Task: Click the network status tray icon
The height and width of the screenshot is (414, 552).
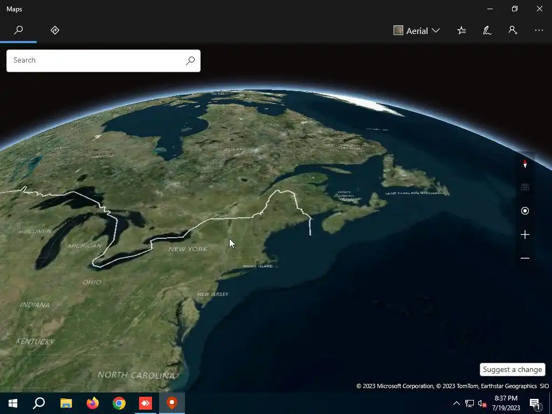Action: pyautogui.click(x=470, y=403)
